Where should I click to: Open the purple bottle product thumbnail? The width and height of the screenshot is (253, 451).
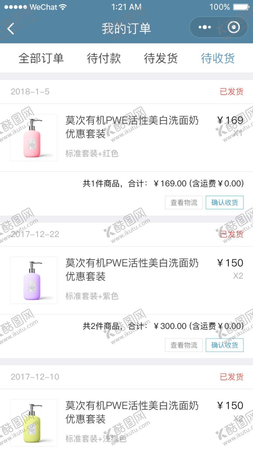(x=34, y=280)
